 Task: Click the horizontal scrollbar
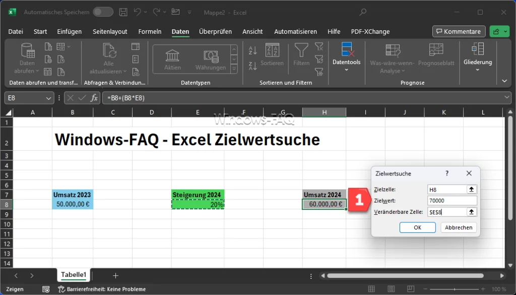405,275
